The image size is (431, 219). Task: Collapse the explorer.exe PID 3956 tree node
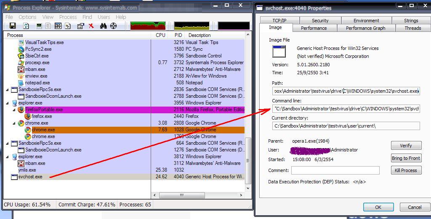(8, 103)
